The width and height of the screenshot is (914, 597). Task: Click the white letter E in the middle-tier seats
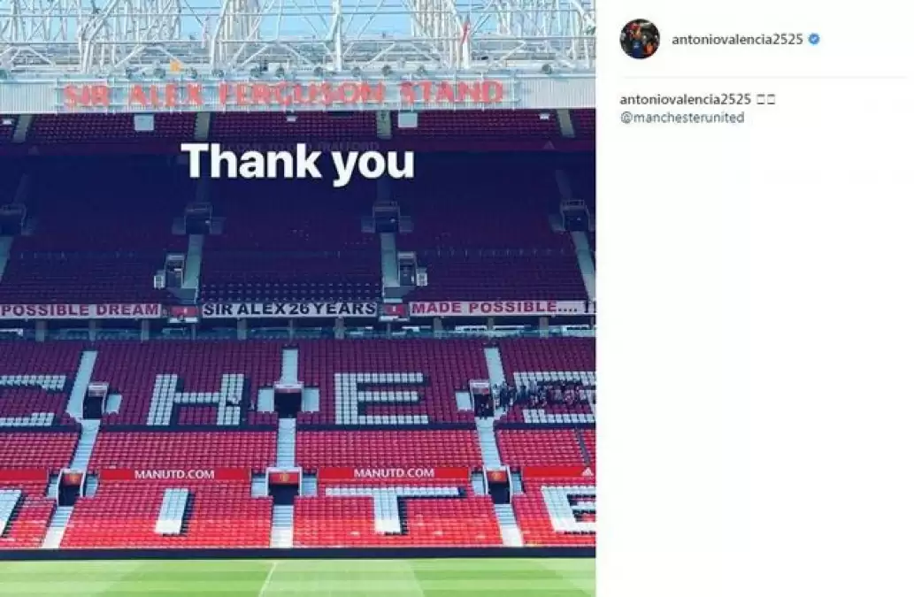pyautogui.click(x=382, y=398)
